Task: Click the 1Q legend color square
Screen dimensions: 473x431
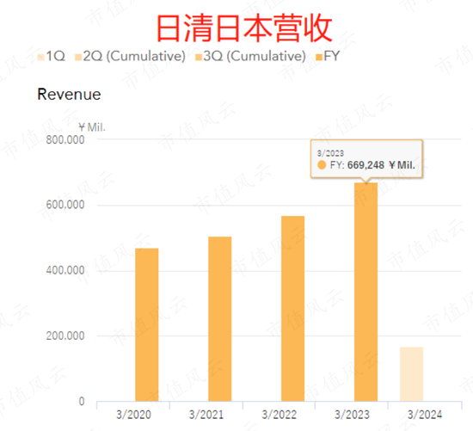Action: (41, 58)
